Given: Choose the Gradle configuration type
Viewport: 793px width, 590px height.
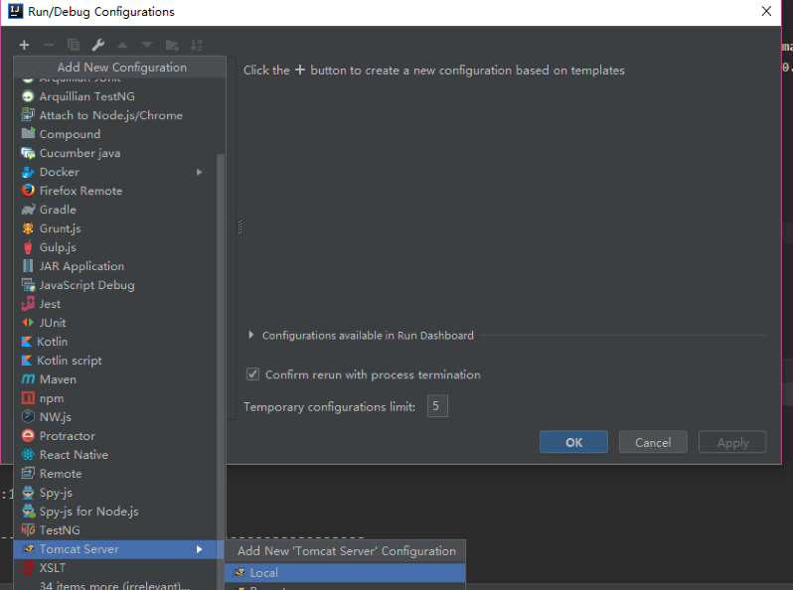Looking at the screenshot, I should 115,210.
